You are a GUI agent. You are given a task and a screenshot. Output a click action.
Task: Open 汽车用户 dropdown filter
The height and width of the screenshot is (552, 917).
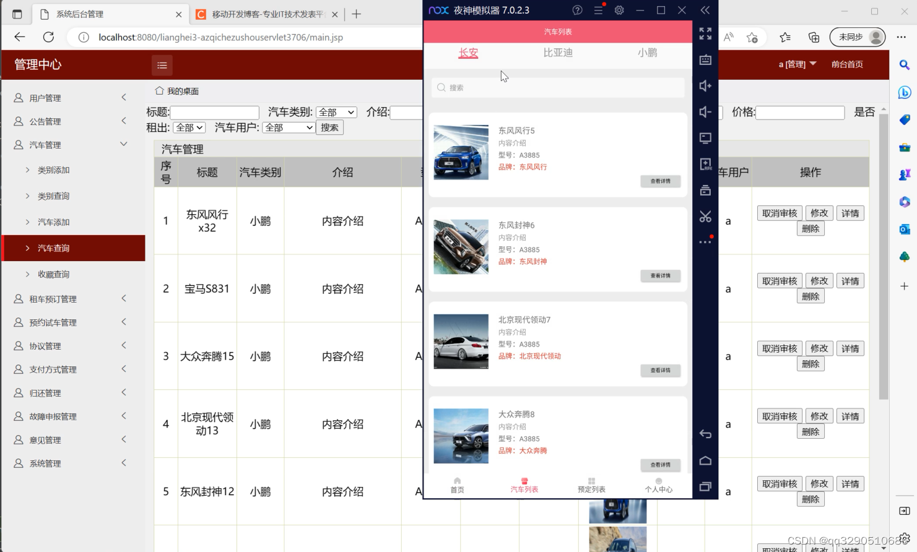click(289, 127)
